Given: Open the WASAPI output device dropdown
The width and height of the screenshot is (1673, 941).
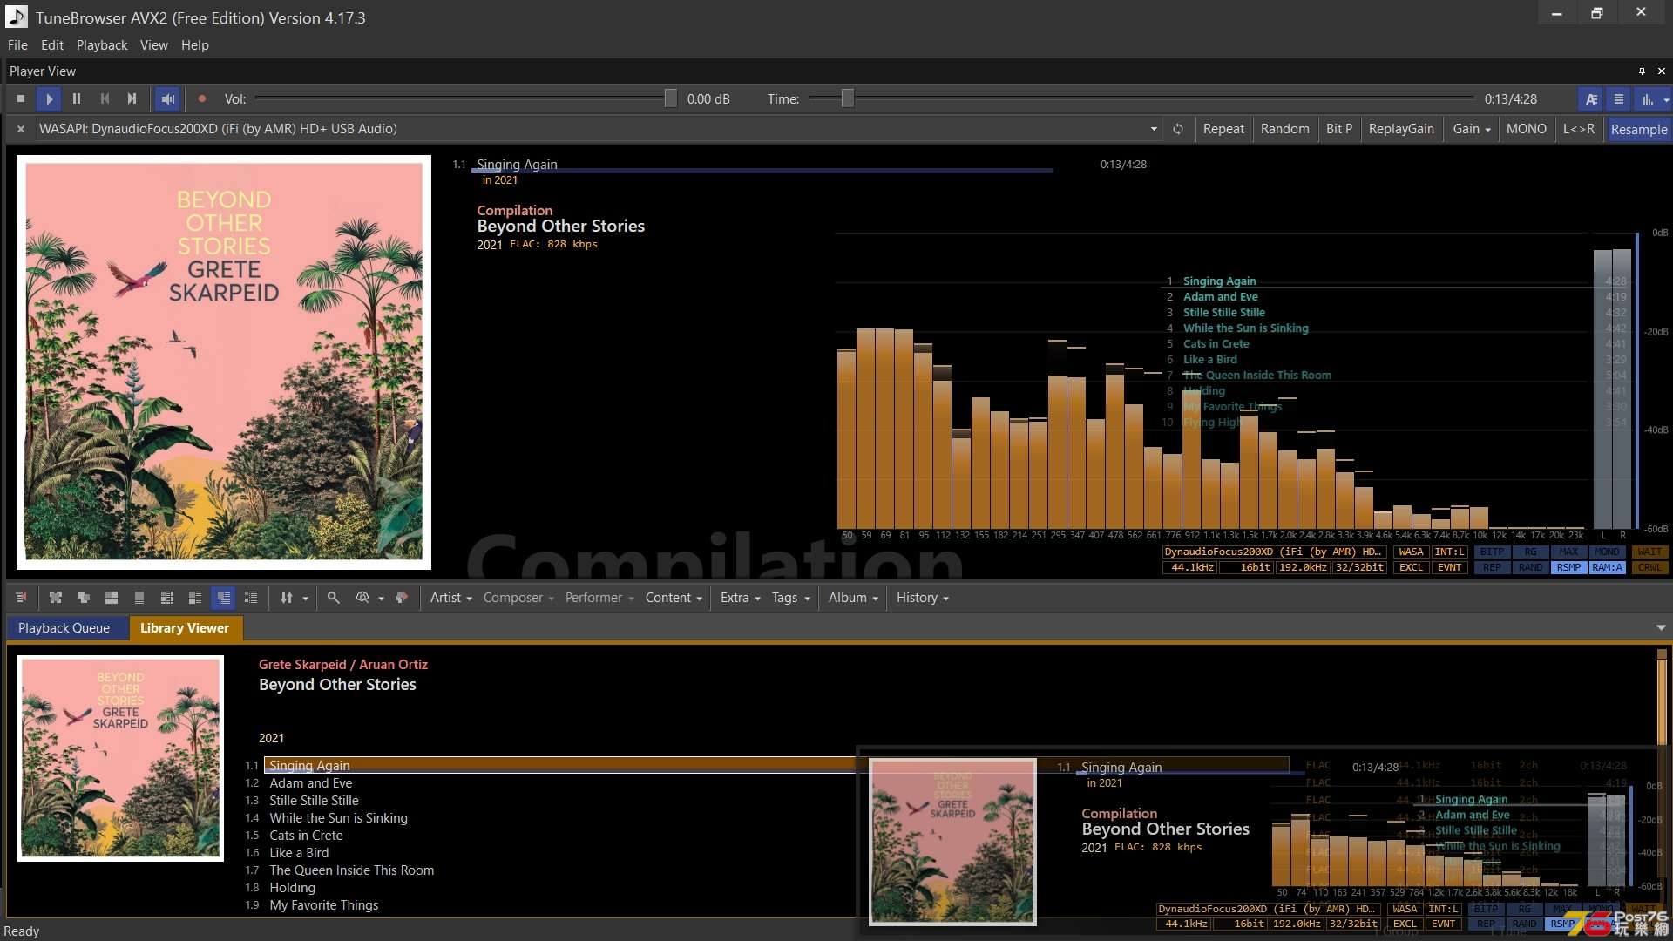Looking at the screenshot, I should click(x=1154, y=129).
